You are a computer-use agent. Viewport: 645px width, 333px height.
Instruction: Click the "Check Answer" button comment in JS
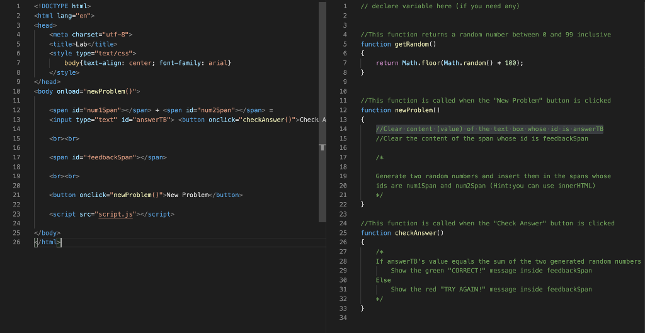pos(488,223)
